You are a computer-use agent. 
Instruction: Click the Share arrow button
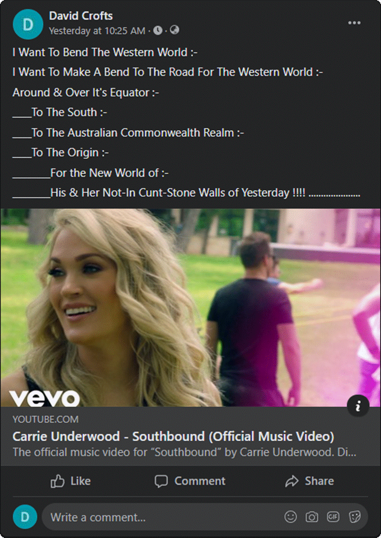[x=310, y=481]
